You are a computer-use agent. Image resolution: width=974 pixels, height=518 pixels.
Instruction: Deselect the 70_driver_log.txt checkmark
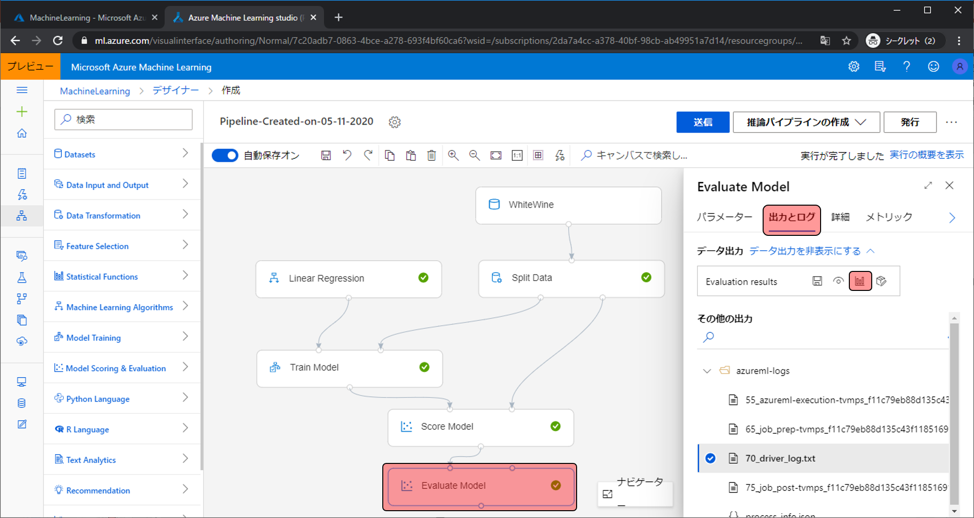pyautogui.click(x=711, y=458)
